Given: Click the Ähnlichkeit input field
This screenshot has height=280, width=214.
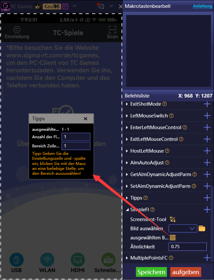Looking at the screenshot, I should point(187,247).
